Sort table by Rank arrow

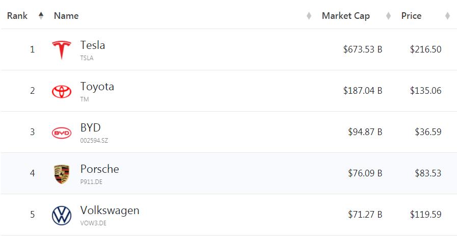click(x=41, y=16)
